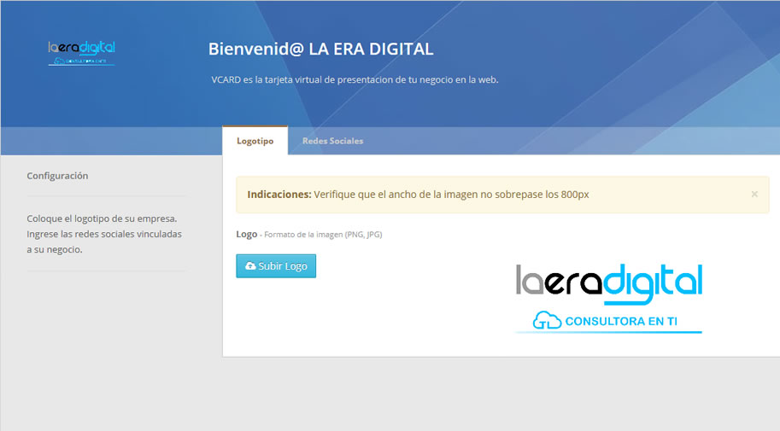Click the Formato de la imagen hint text

(x=323, y=235)
